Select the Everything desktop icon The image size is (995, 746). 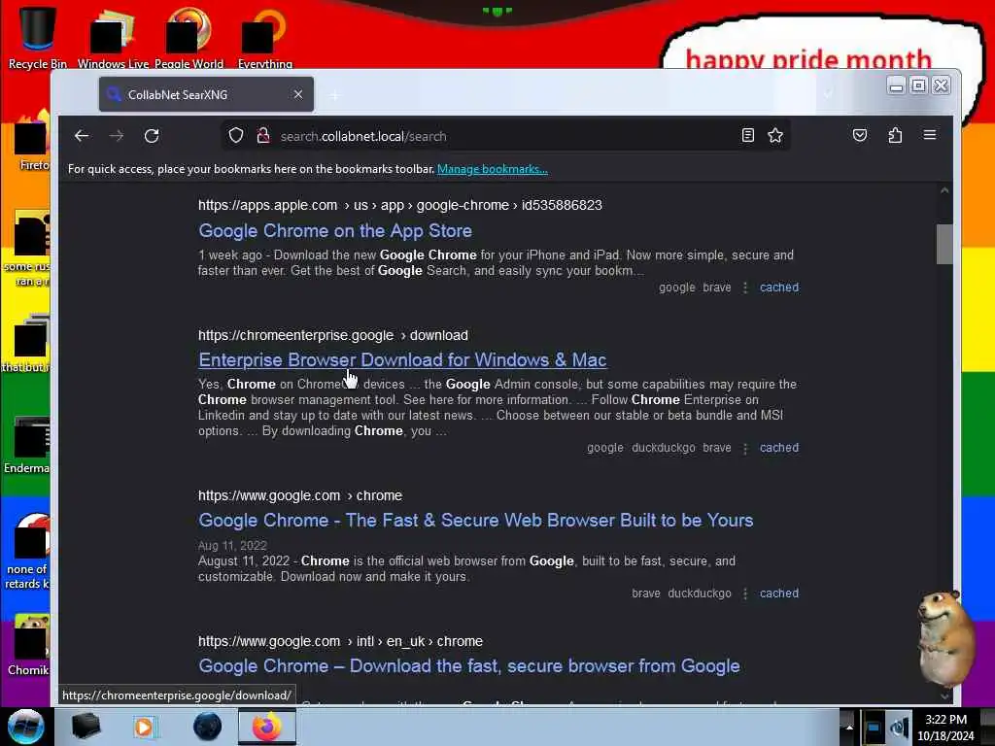click(264, 37)
